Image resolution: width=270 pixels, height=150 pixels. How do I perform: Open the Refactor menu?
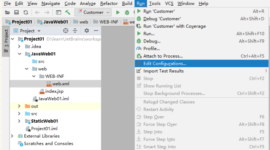[109, 3]
